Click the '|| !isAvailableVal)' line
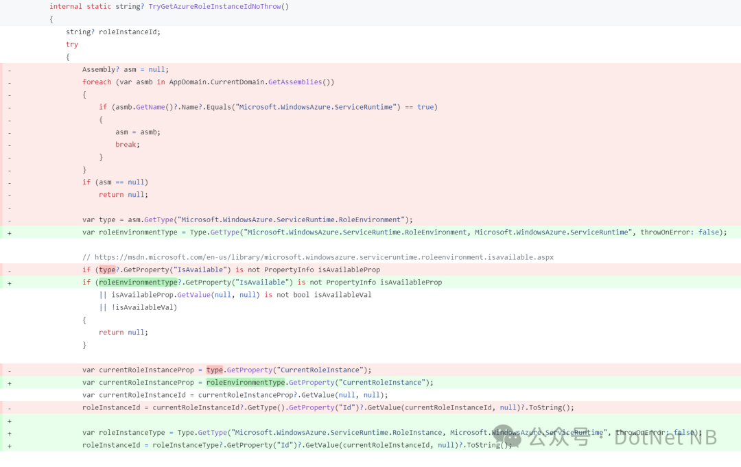The height and width of the screenshot is (467, 741). 138,307
